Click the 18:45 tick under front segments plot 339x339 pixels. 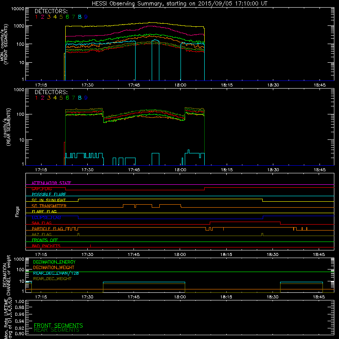320,85
